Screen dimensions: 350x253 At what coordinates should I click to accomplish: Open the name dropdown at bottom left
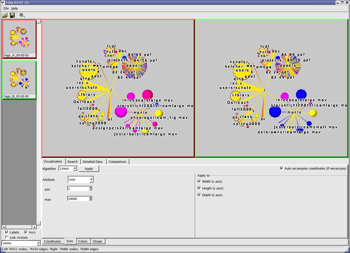tap(38, 243)
